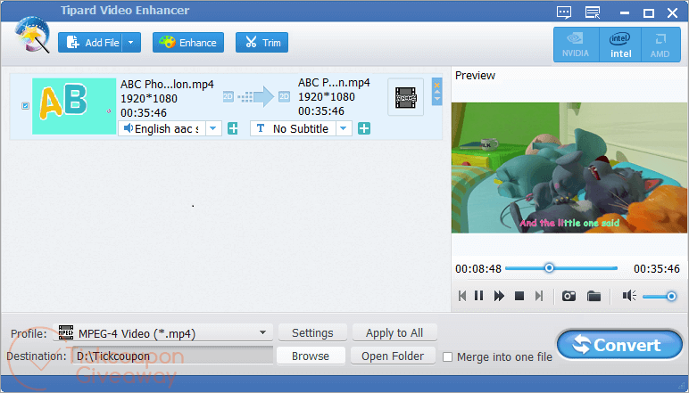
Task: Move the file down in list
Action: [x=436, y=99]
